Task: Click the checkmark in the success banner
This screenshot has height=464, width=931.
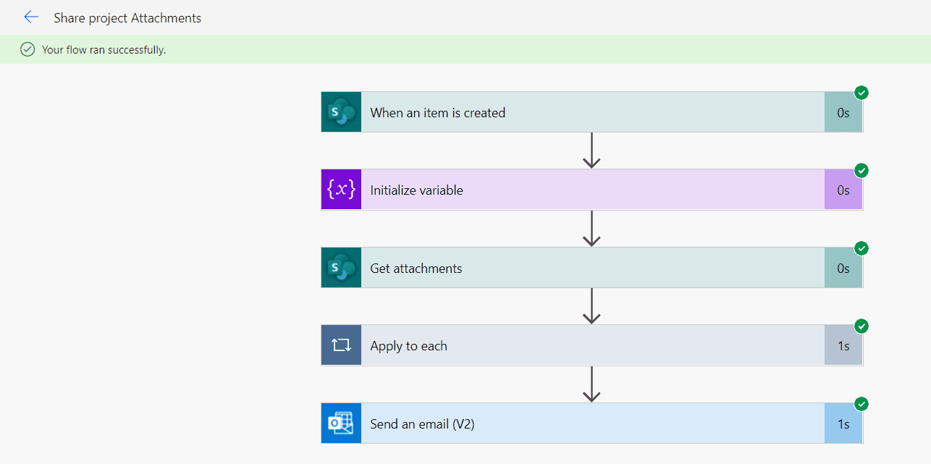Action: (x=27, y=49)
